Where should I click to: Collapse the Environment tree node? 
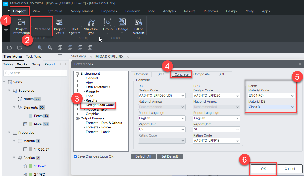click(x=78, y=74)
